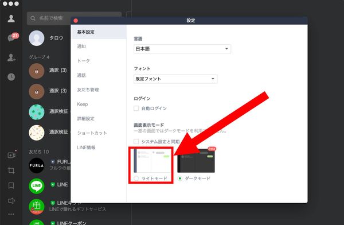Click the グループ 4 section header
Image resolution: width=344 pixels, height=225 pixels.
[39, 57]
